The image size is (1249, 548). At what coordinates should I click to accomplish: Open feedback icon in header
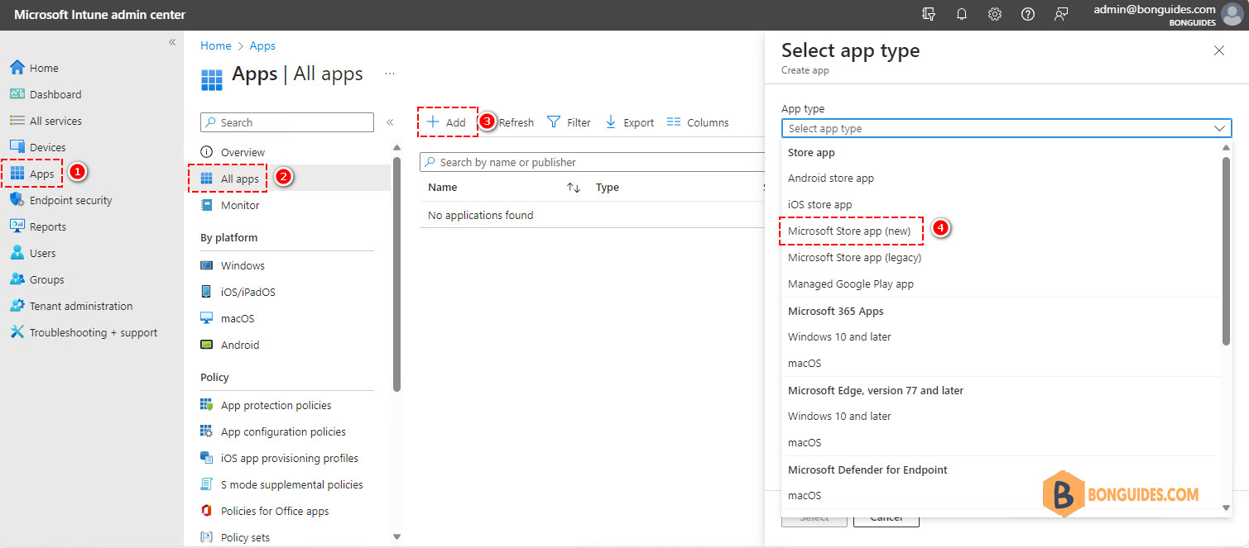[x=1061, y=14]
